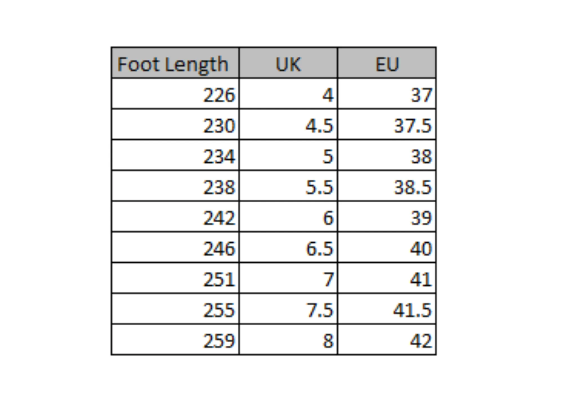The image size is (563, 398).
Task: Select the UK size 6.5 cell
Action: pyautogui.click(x=288, y=247)
